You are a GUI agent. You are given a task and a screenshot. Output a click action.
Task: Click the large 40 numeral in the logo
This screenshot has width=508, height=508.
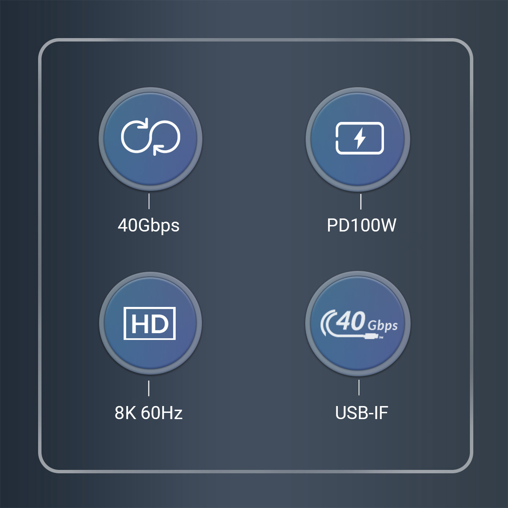pyautogui.click(x=351, y=321)
